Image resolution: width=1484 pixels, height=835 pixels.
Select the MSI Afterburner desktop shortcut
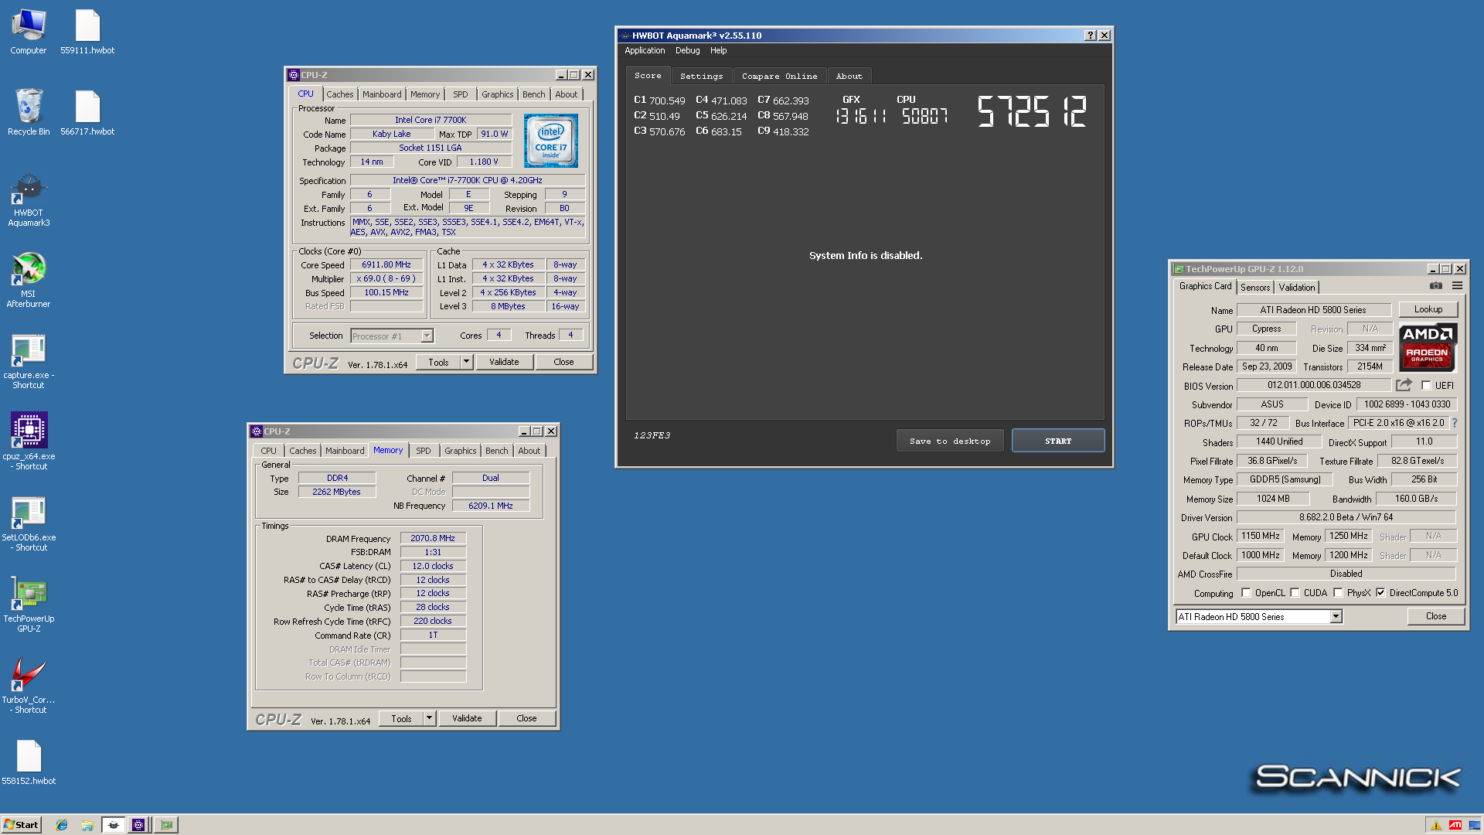click(29, 281)
